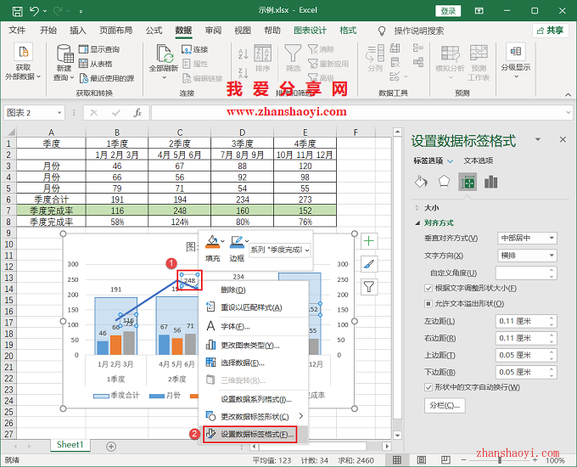577x467 pixels.
Task: Click the green plus chart elements button
Action: click(369, 241)
